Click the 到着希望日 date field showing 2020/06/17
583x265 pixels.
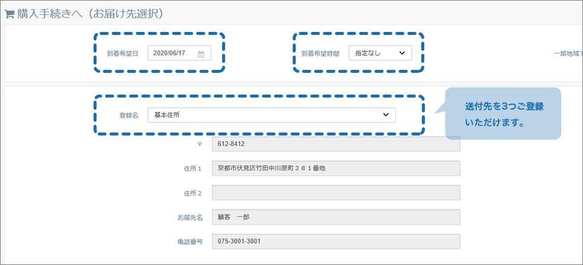coord(179,53)
